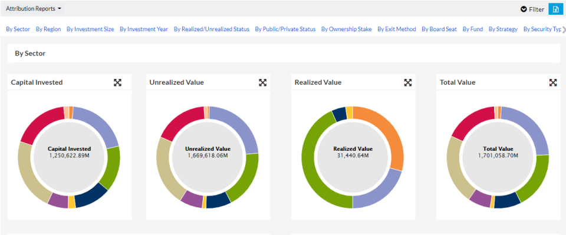Expand the Total Value chart fullscreen
This screenshot has width=566, height=235.
(x=553, y=82)
